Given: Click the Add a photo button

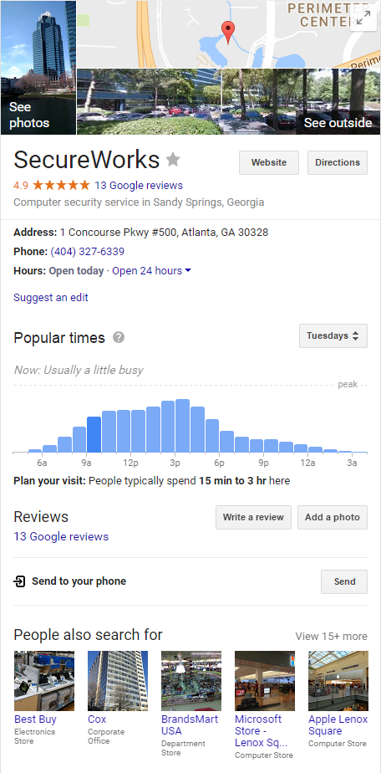Looking at the screenshot, I should tap(333, 517).
